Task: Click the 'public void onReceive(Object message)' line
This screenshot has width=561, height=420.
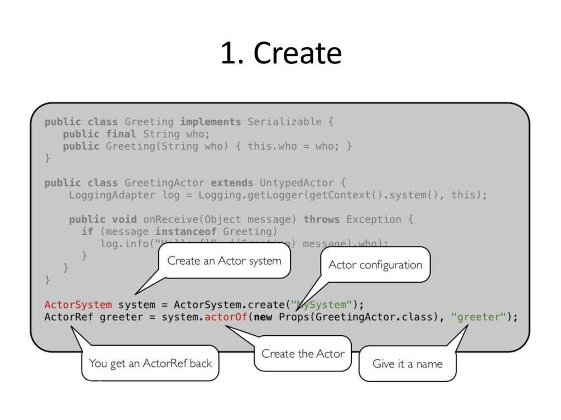Action: pyautogui.click(x=241, y=219)
